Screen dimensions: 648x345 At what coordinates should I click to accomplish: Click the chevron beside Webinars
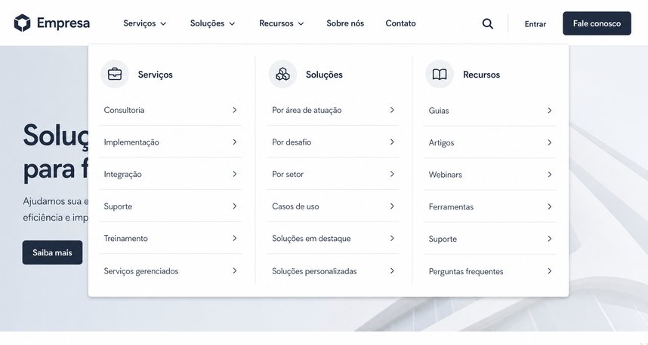click(549, 174)
